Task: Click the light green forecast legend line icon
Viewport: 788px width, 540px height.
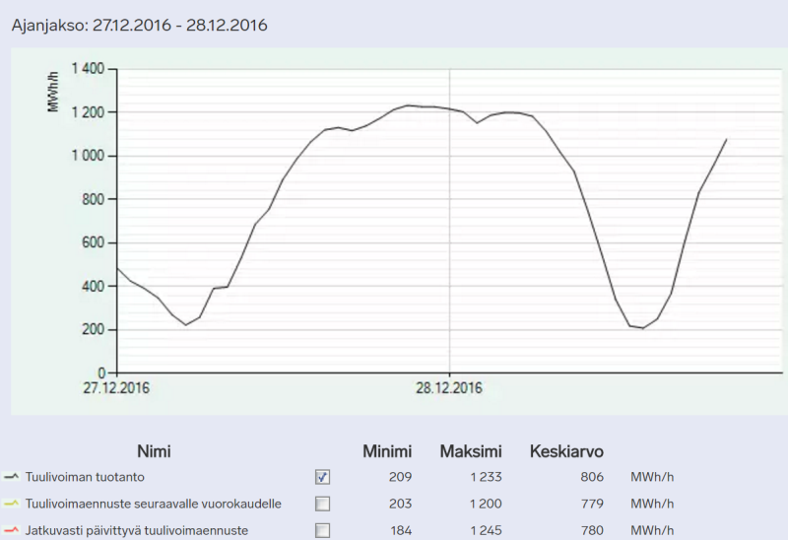Action: click(12, 504)
